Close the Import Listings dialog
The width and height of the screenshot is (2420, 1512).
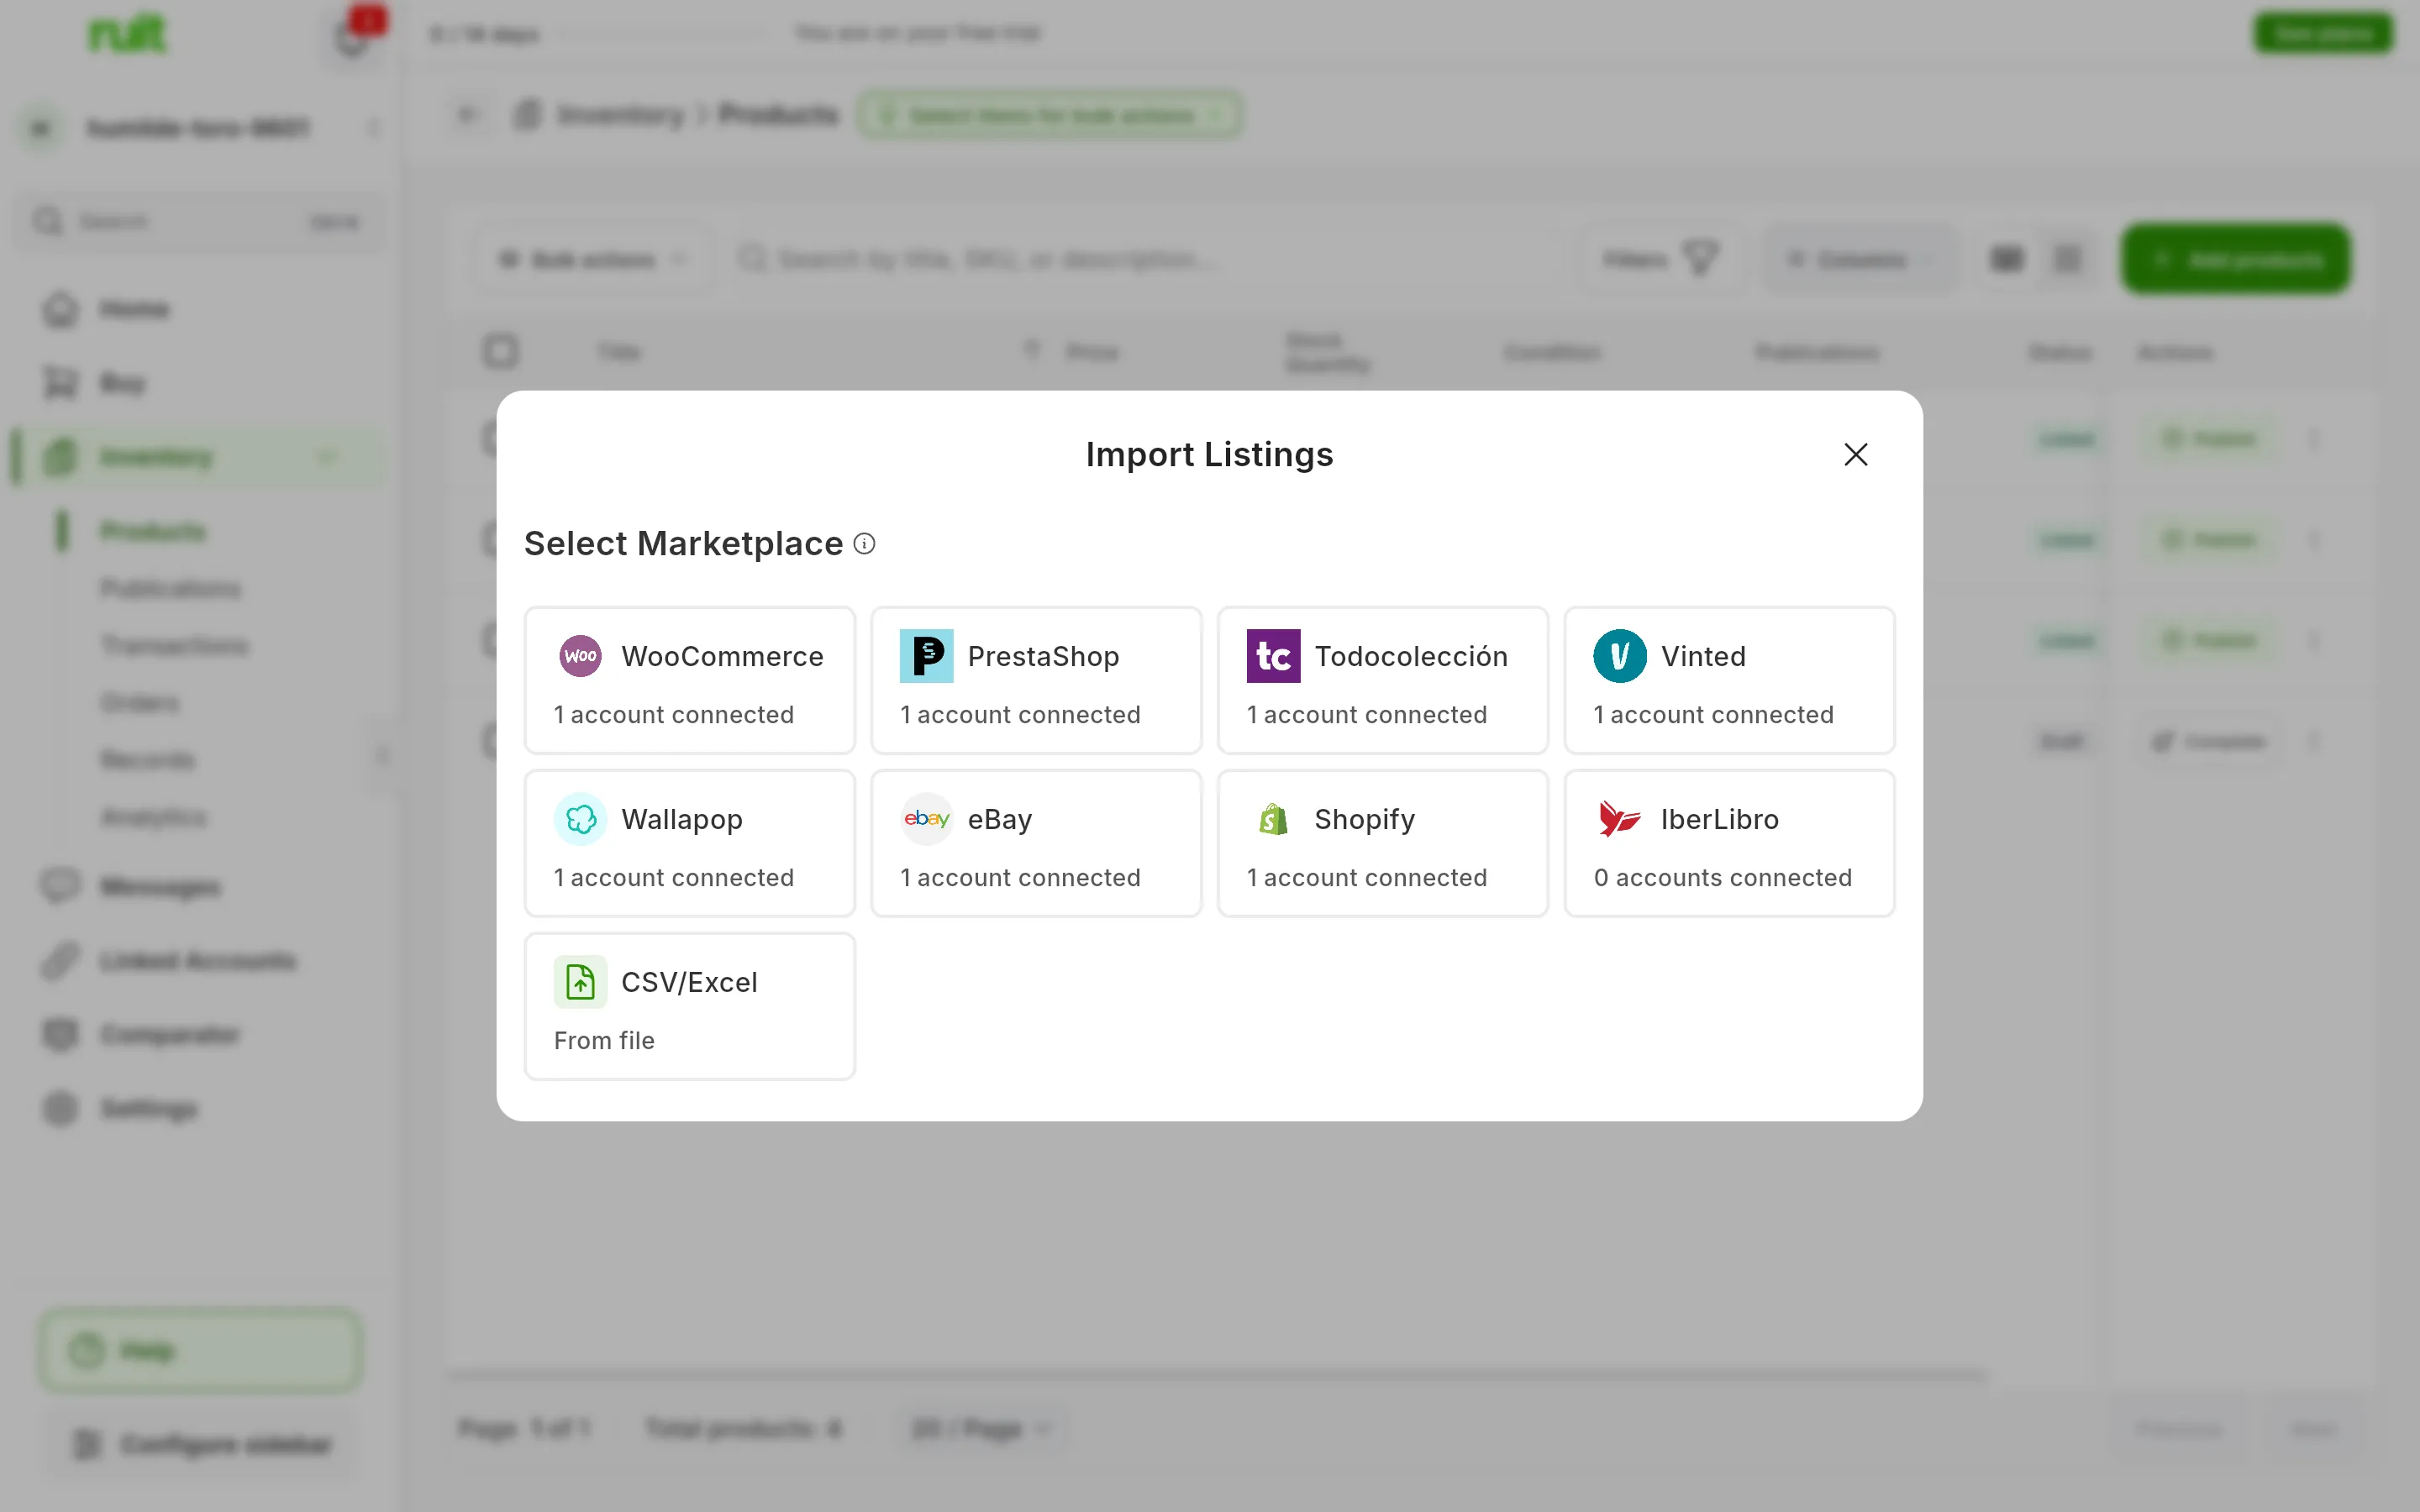[1855, 454]
